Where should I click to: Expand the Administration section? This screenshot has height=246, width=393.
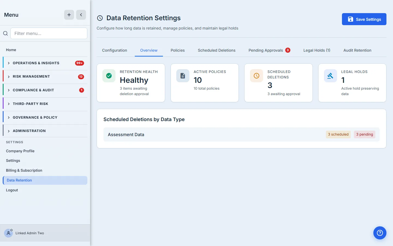[45, 131]
